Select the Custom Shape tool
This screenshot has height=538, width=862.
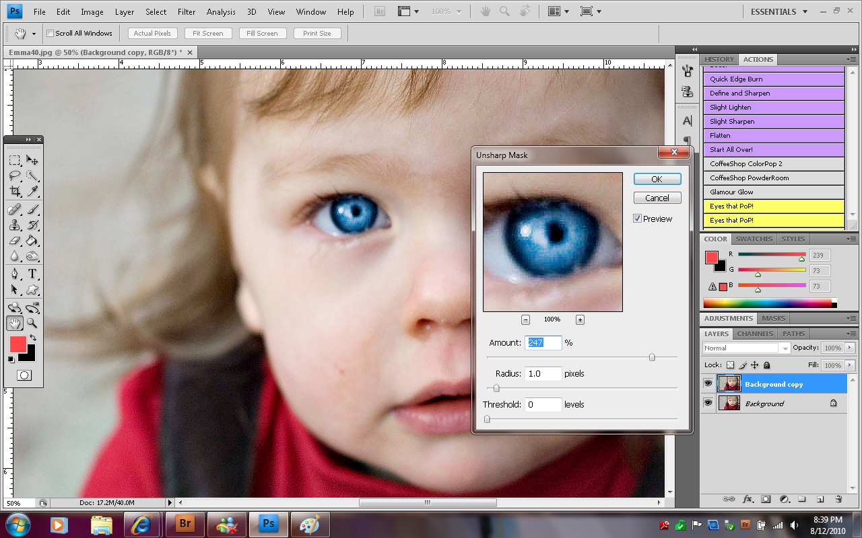coord(32,290)
